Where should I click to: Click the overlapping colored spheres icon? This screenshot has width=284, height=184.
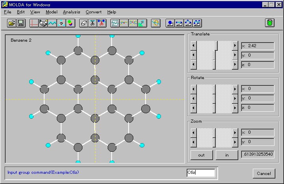pos(71,23)
